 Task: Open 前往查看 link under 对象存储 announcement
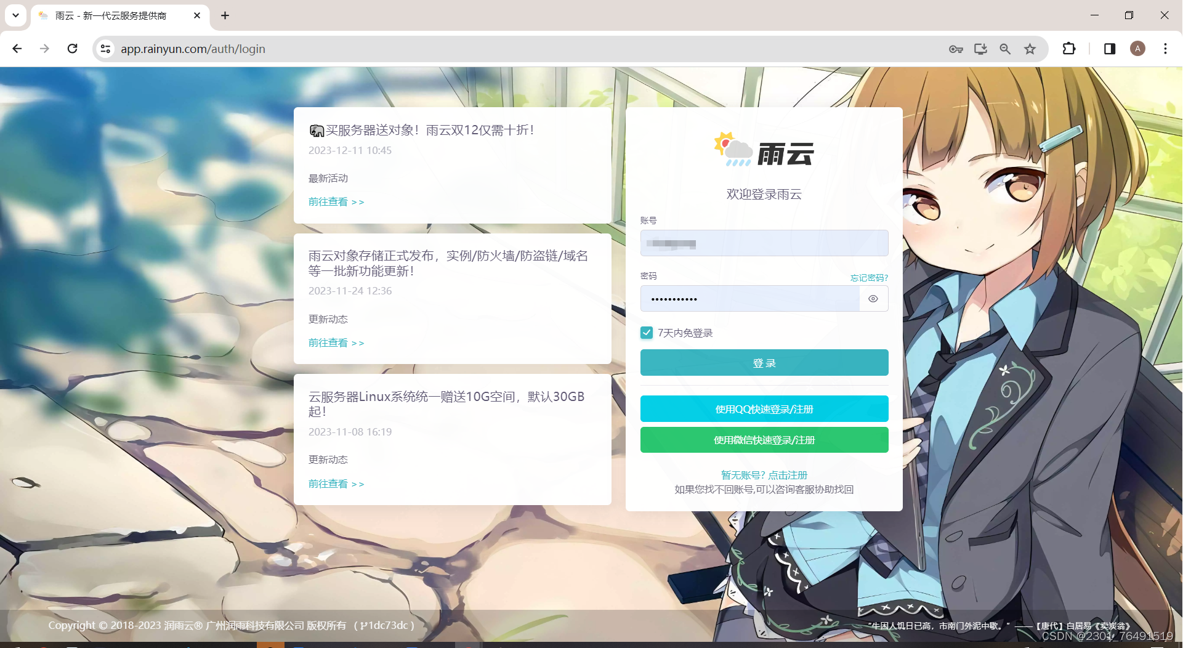(336, 342)
